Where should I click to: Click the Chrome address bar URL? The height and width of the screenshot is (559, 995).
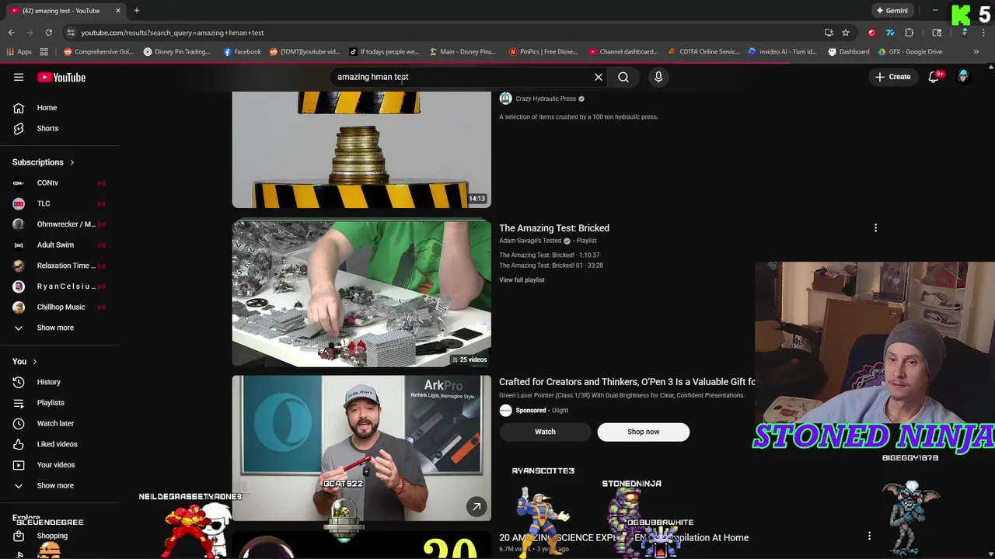click(173, 33)
